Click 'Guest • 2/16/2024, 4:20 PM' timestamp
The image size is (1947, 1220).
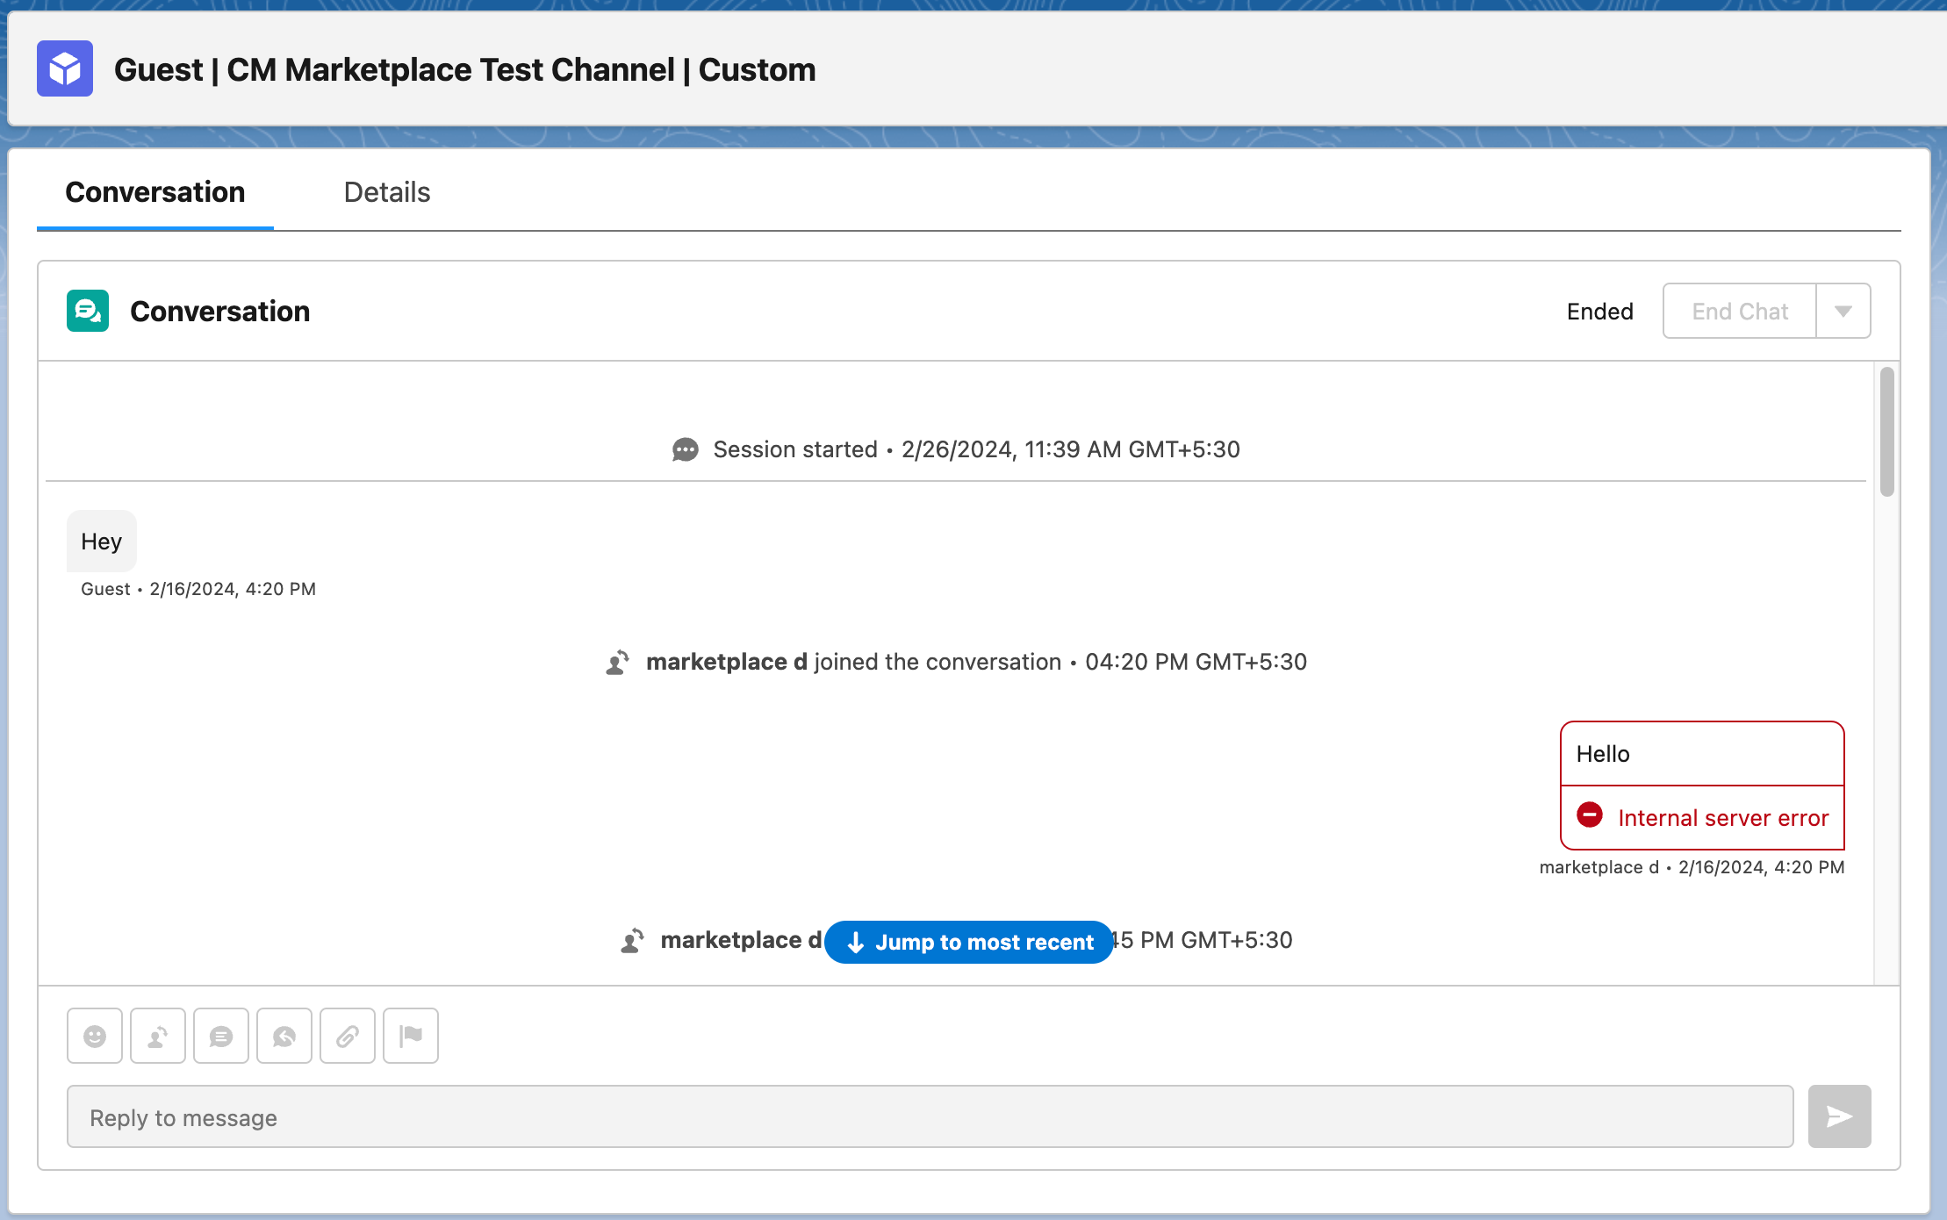[x=198, y=589]
